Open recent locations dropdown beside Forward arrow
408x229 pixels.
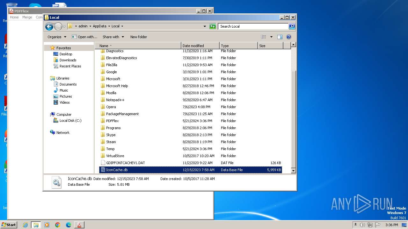point(64,26)
